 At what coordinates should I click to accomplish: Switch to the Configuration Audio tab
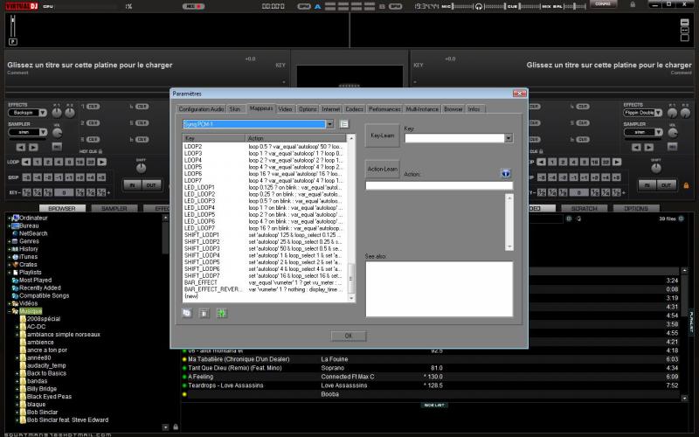[201, 108]
